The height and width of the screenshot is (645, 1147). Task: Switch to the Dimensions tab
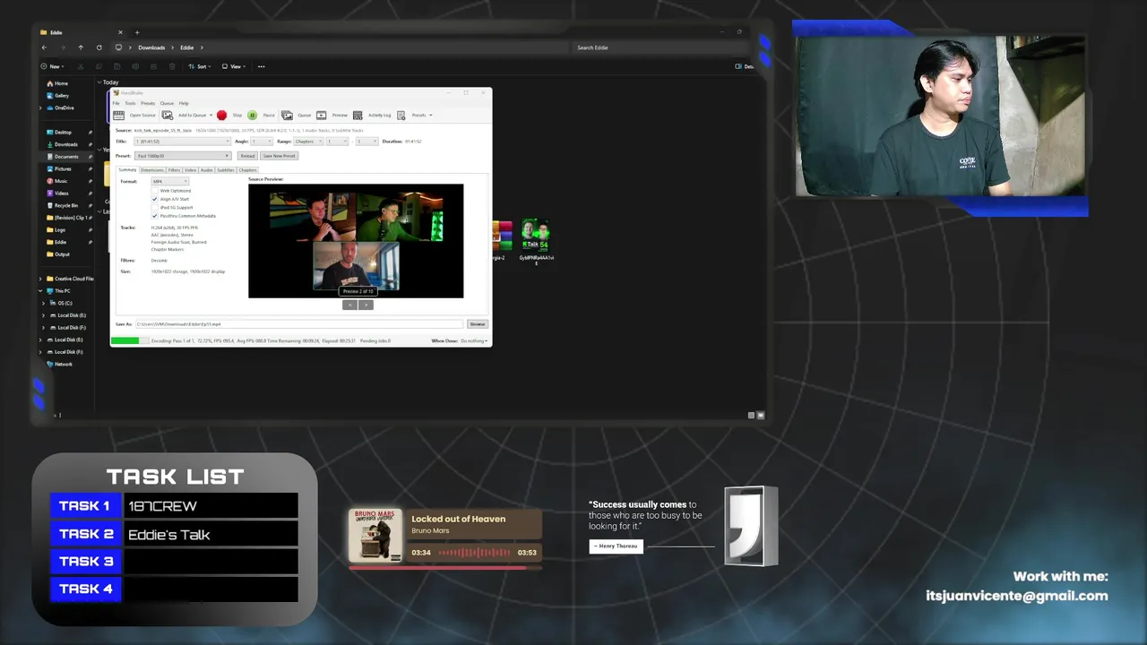[x=152, y=170]
